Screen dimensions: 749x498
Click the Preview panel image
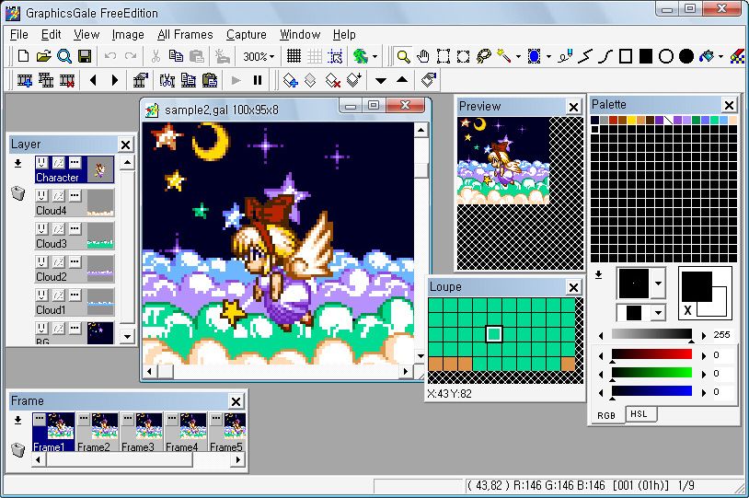coord(503,160)
